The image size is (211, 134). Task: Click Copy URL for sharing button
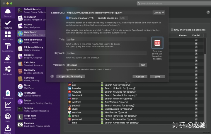[71, 77]
